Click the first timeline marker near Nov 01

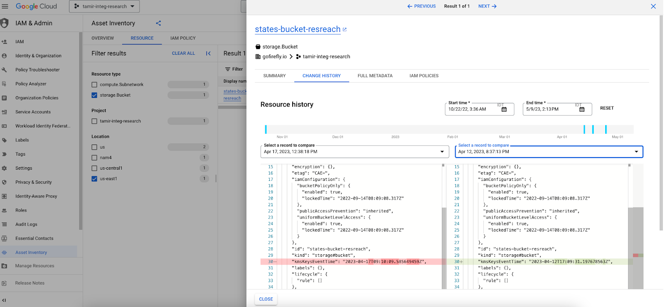click(x=266, y=129)
